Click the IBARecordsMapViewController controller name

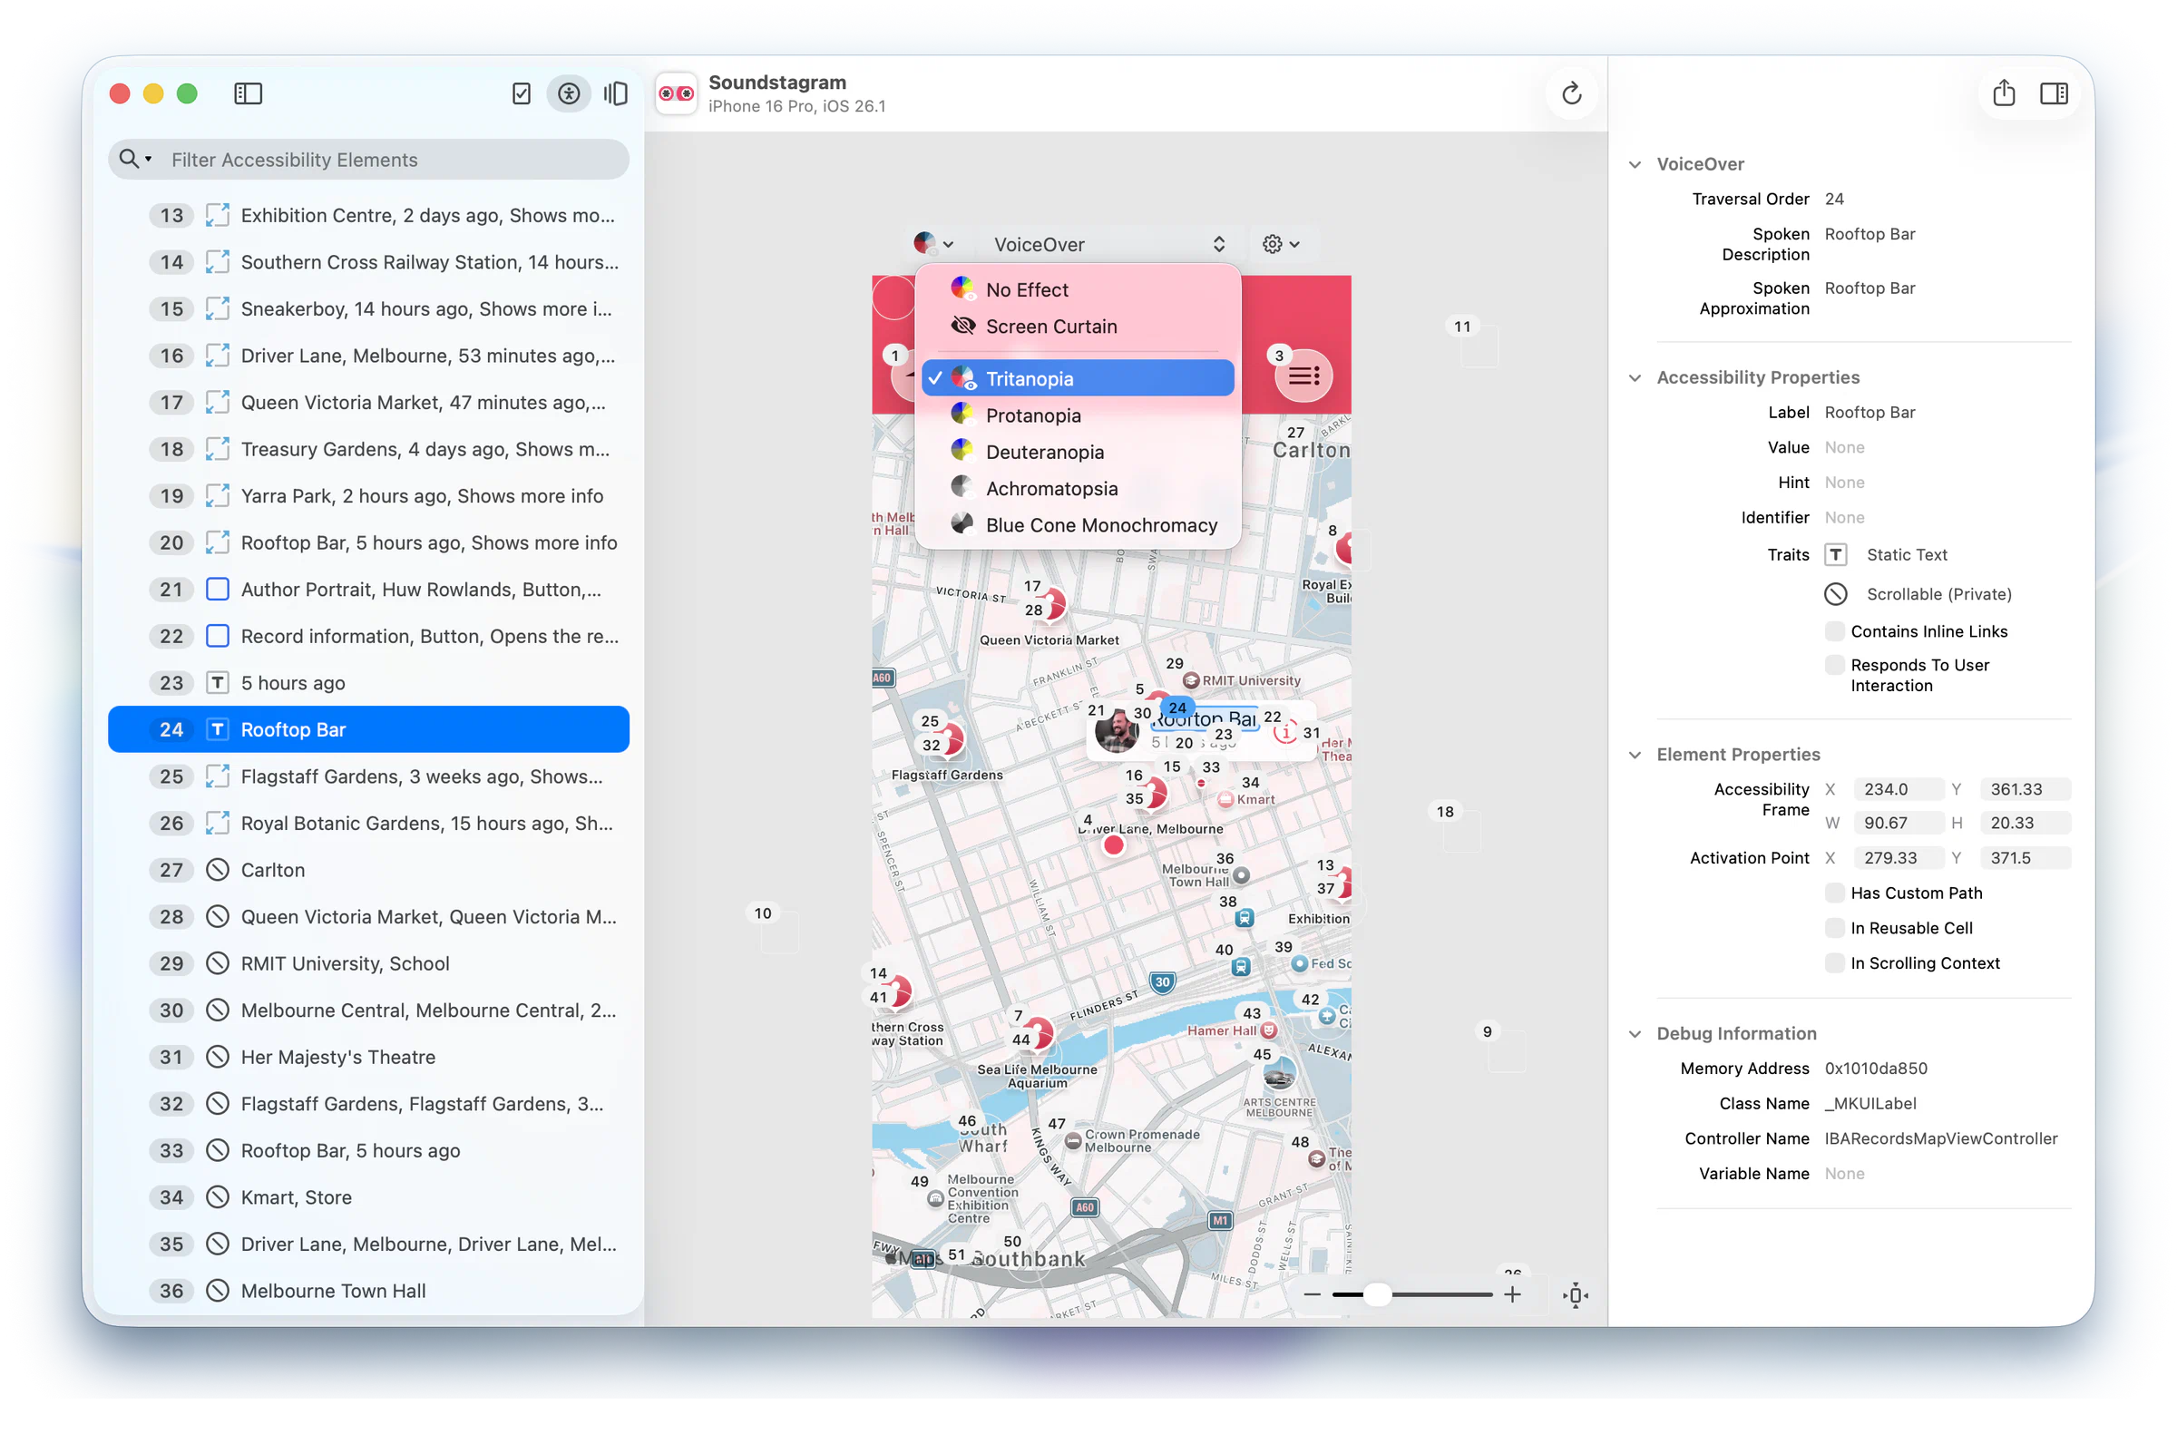pos(1940,1138)
